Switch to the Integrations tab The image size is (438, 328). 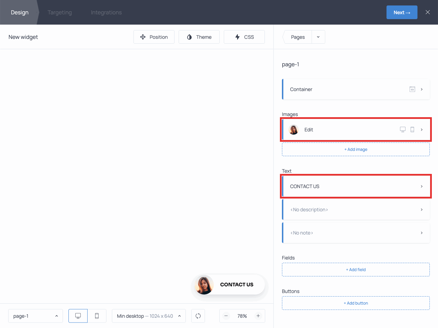pyautogui.click(x=106, y=12)
